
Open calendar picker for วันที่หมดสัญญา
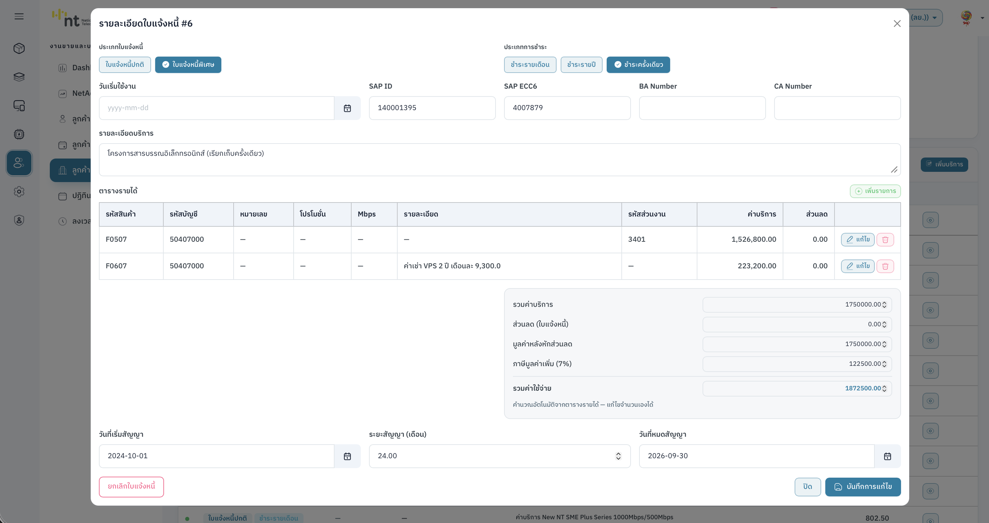(887, 456)
